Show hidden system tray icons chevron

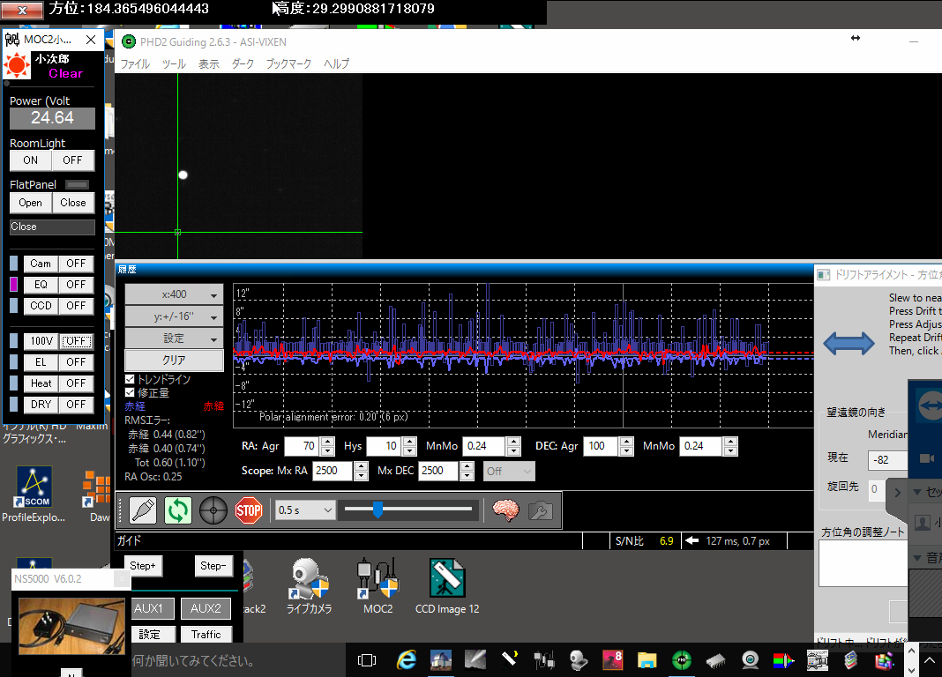(x=929, y=660)
